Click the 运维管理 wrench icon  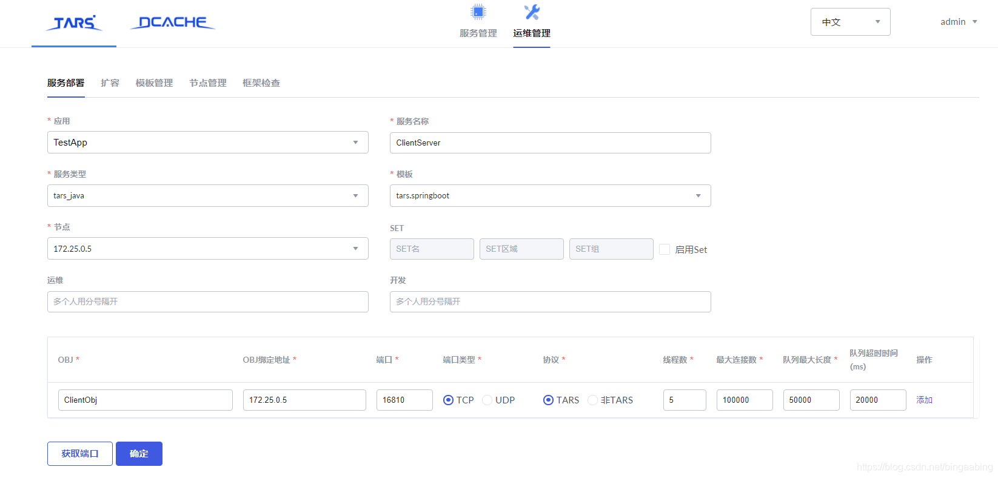pos(532,12)
